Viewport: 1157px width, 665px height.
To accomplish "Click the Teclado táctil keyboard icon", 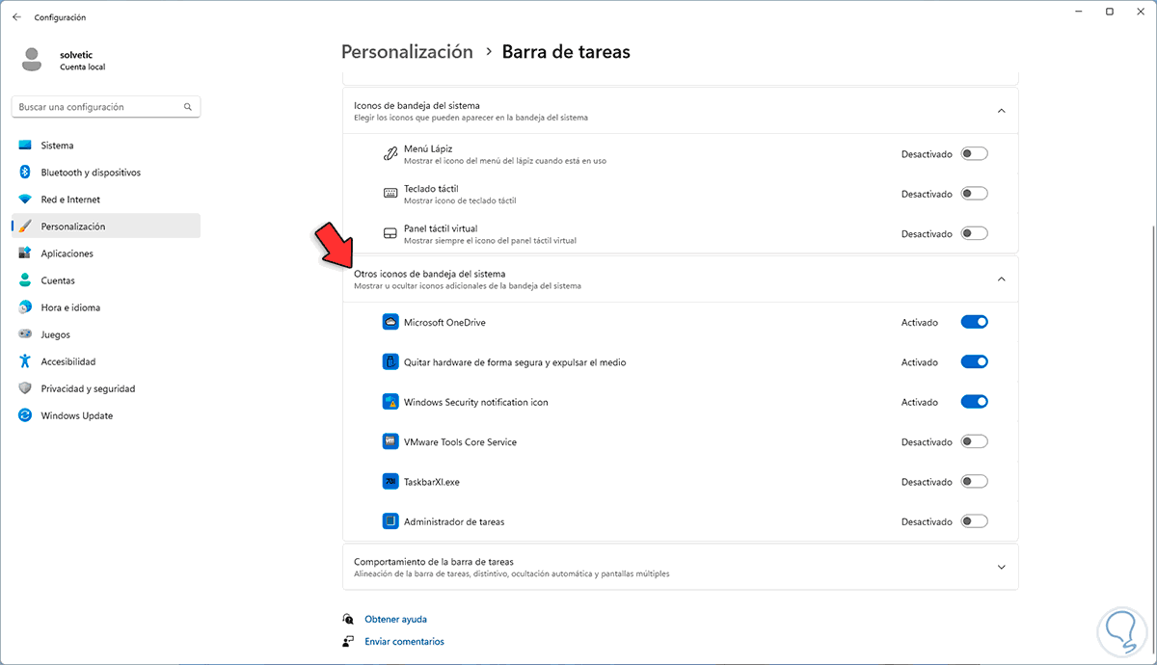I will click(390, 194).
